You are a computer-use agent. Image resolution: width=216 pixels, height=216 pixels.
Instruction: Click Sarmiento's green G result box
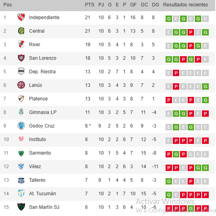176,154
